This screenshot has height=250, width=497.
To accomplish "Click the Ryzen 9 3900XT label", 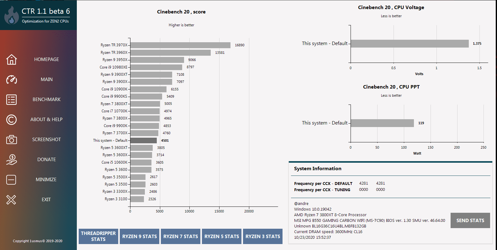I will click(x=114, y=74).
